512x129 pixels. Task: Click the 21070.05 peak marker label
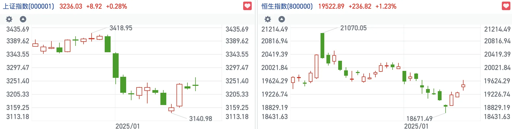tap(353, 28)
